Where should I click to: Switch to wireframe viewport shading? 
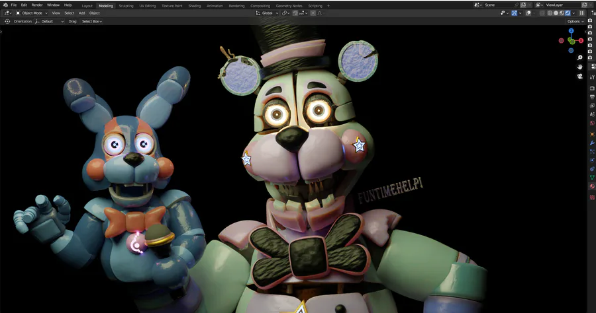[550, 13]
